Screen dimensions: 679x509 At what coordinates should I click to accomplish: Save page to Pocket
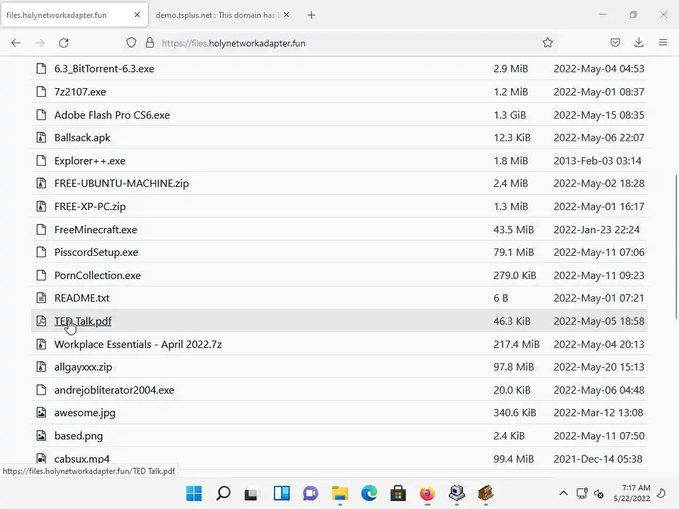pos(615,43)
